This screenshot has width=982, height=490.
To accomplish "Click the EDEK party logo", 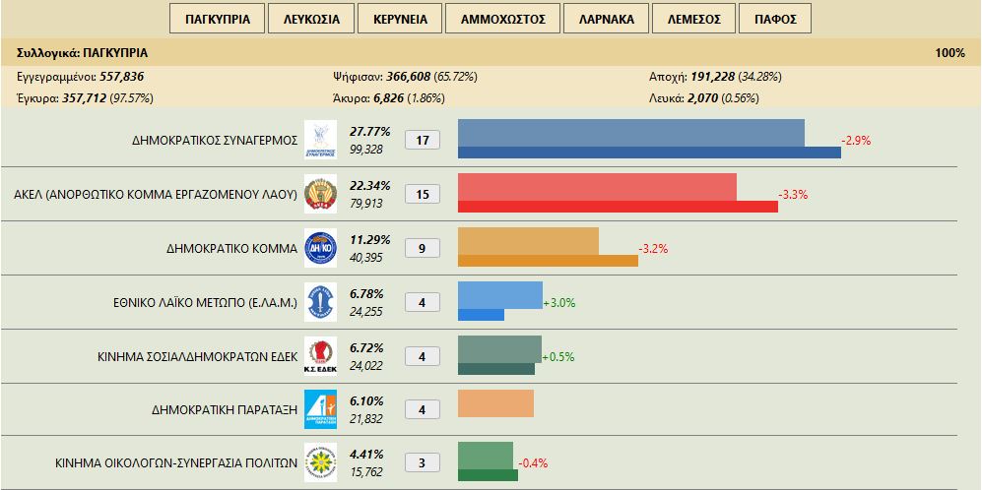I will [x=320, y=356].
